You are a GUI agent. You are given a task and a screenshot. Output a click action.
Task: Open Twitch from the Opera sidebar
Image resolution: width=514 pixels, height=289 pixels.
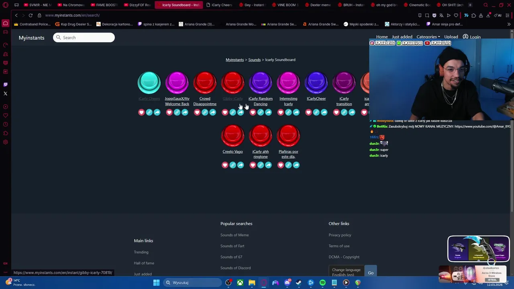pyautogui.click(x=5, y=84)
